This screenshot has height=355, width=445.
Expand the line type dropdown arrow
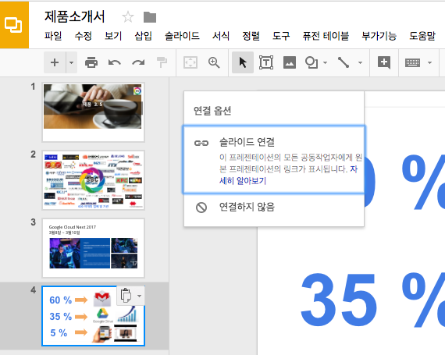(x=360, y=62)
